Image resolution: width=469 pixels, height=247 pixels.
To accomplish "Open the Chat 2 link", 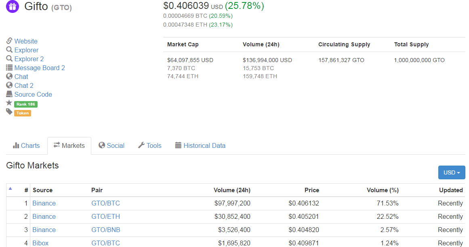I will coord(24,85).
